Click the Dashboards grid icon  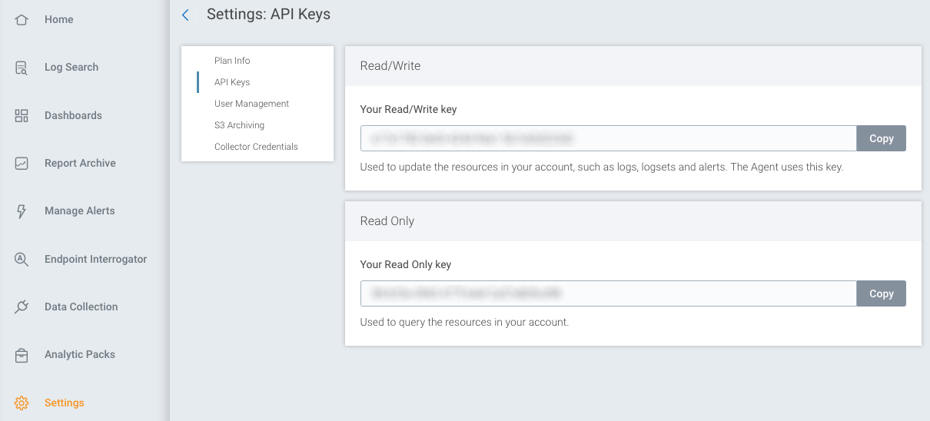point(22,115)
